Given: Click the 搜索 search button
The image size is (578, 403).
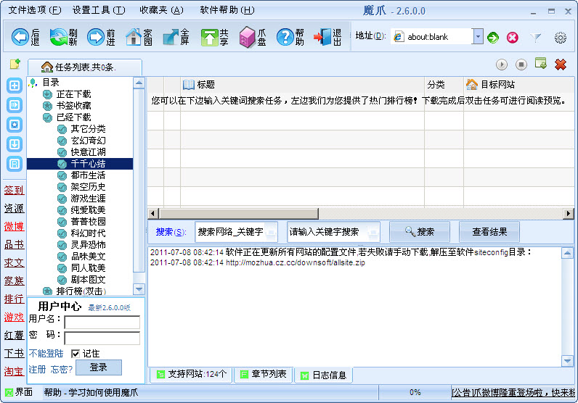Looking at the screenshot, I should pos(420,232).
